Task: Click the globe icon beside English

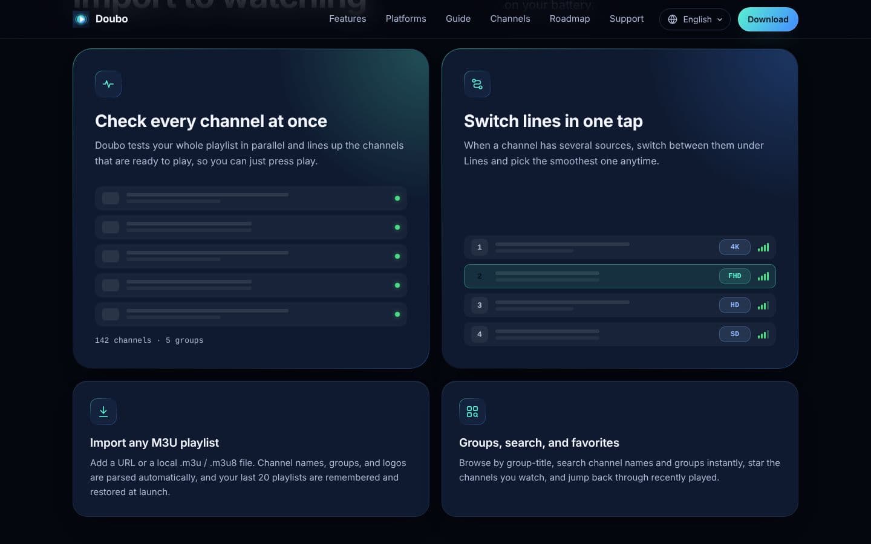Action: pyautogui.click(x=673, y=19)
